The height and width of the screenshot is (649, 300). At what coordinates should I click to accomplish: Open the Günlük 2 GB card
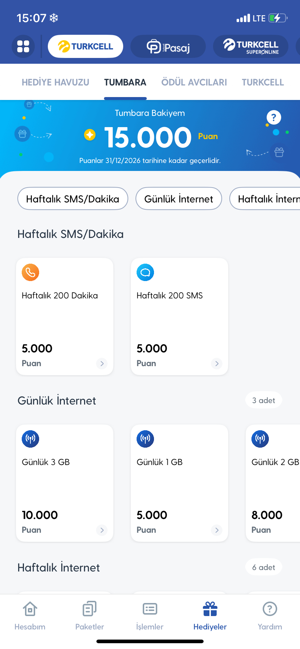pyautogui.click(x=273, y=483)
